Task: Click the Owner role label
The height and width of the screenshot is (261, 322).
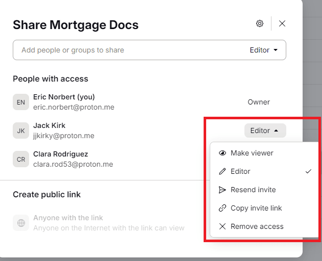Action: (259, 102)
